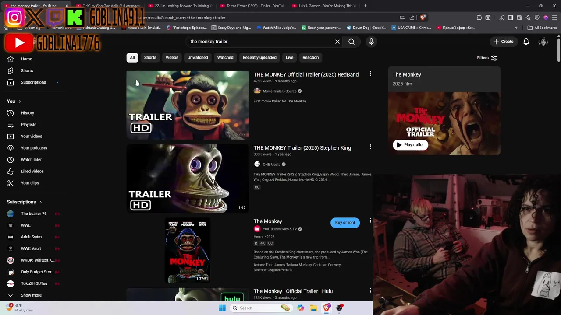561x315 pixels.
Task: Open YouTube notifications bell
Action: click(526, 42)
